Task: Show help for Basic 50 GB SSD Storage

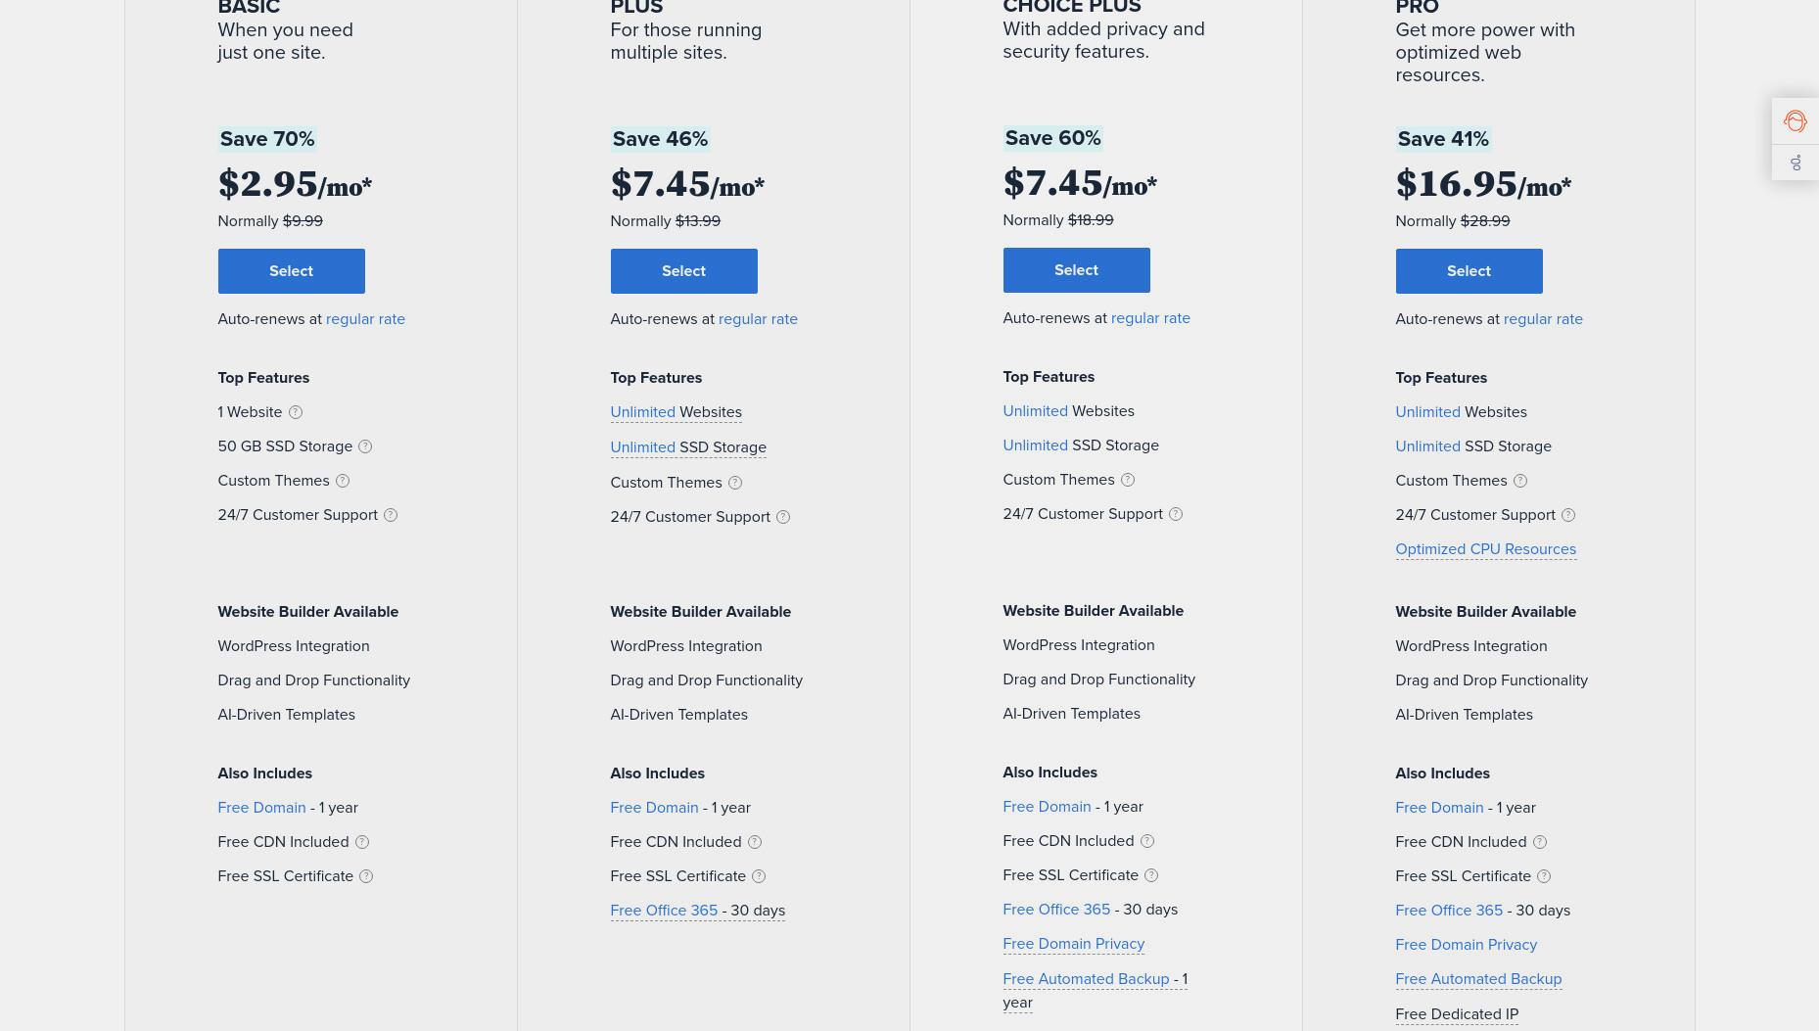Action: click(x=365, y=446)
